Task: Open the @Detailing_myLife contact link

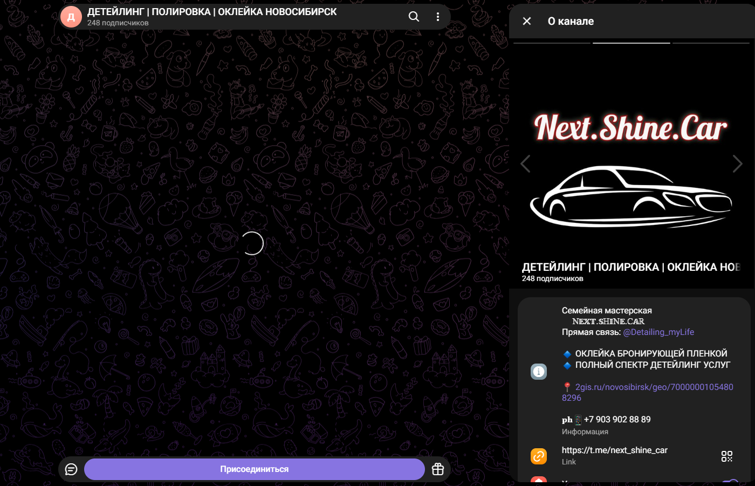Action: tap(658, 332)
